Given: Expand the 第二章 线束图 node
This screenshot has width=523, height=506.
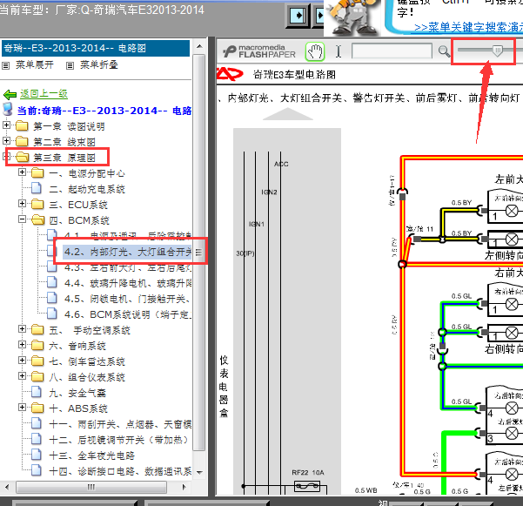Looking at the screenshot, I should pos(6,141).
